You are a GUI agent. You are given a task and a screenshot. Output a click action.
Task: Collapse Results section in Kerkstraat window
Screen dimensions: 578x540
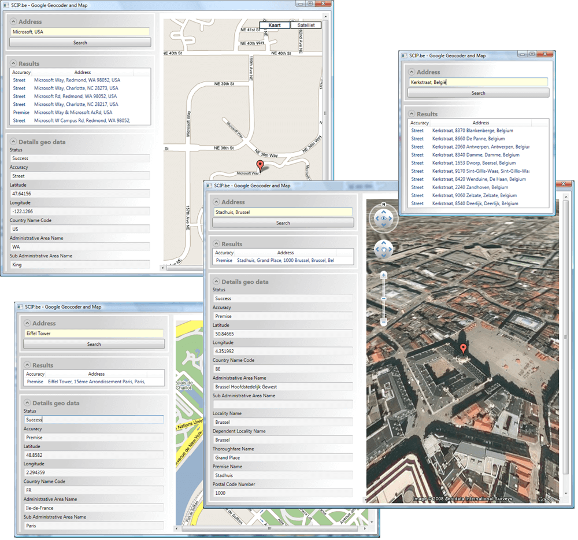click(x=412, y=114)
